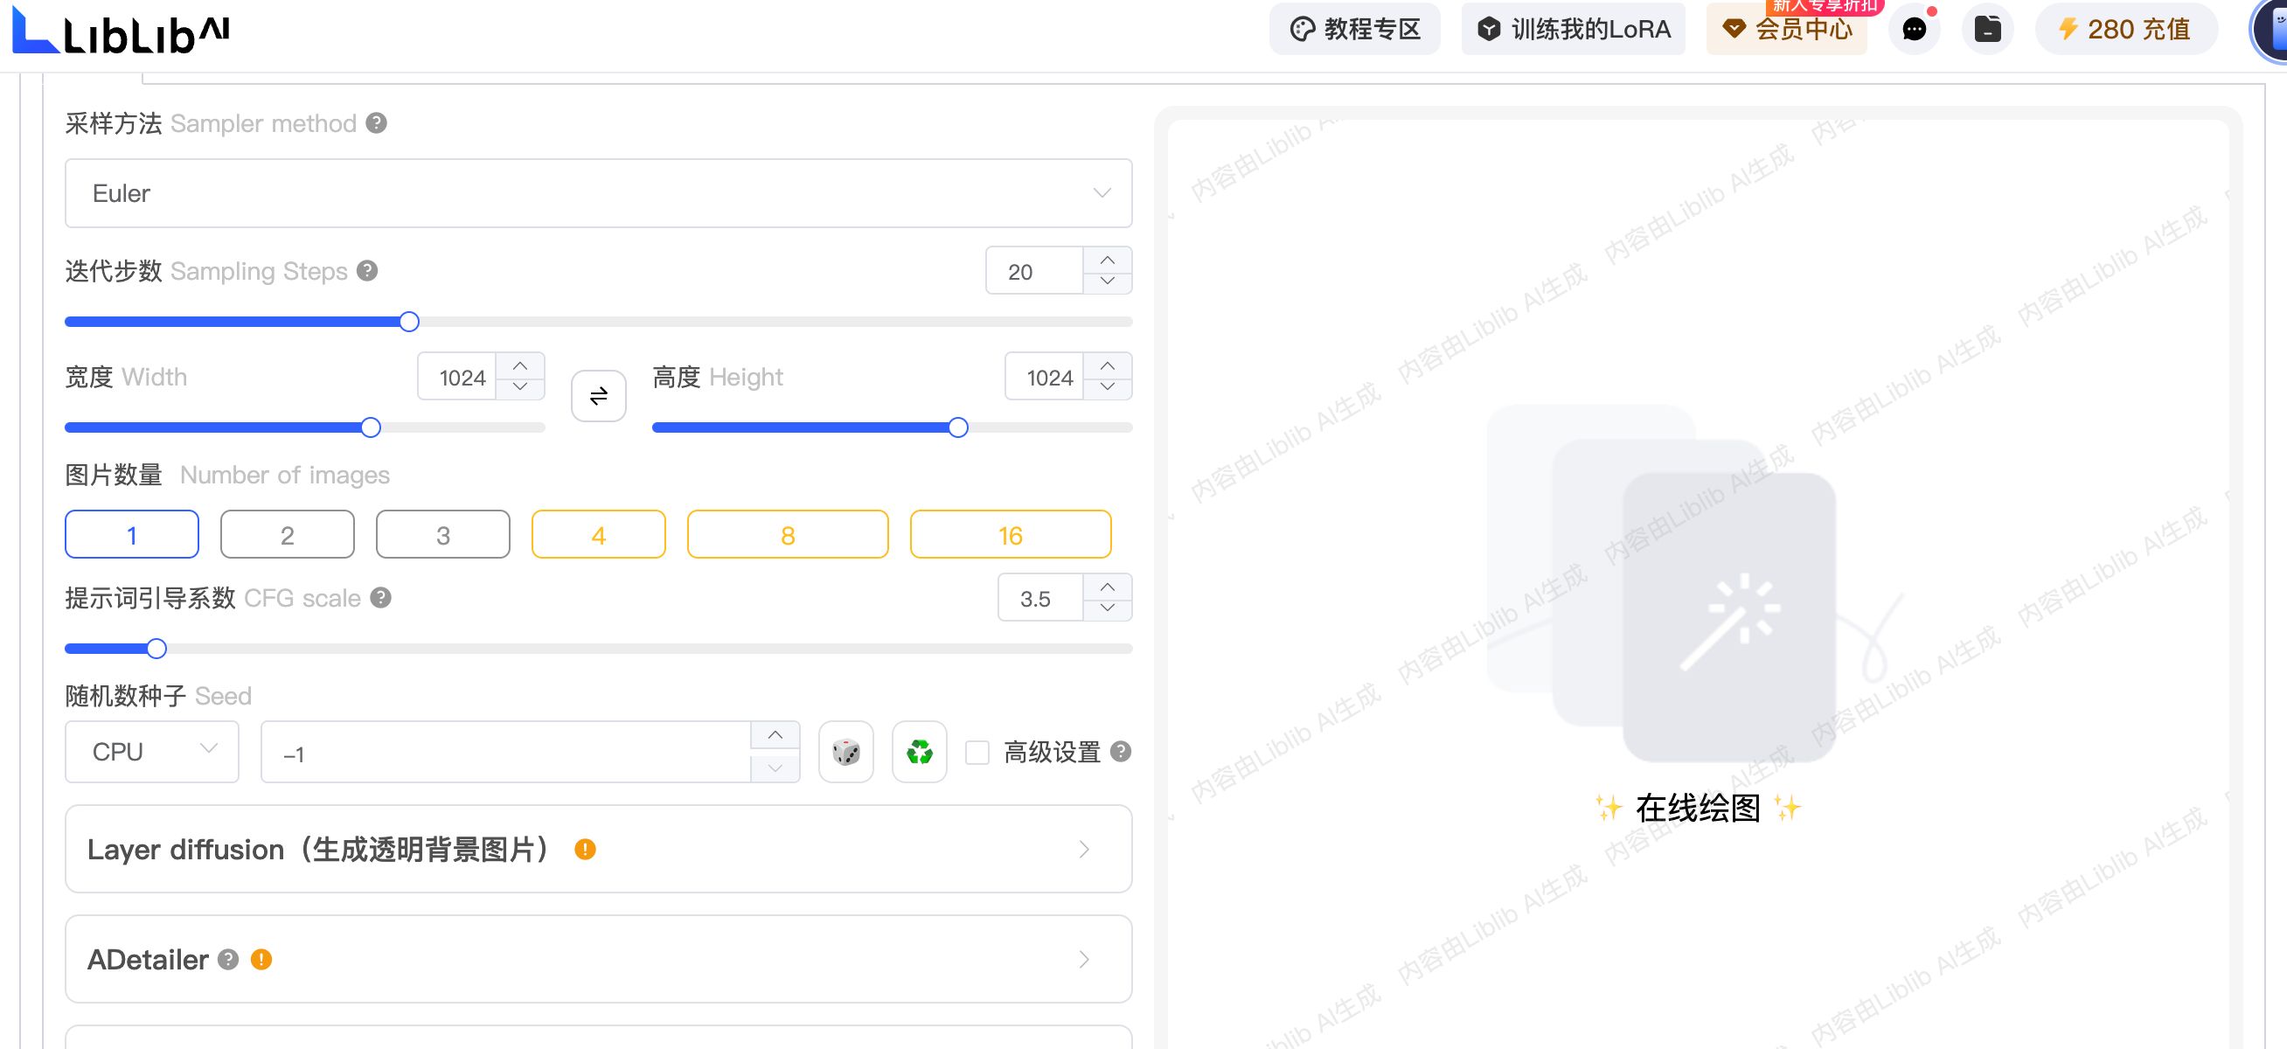
Task: Click the 会员中心 member center button
Action: click(x=1786, y=30)
